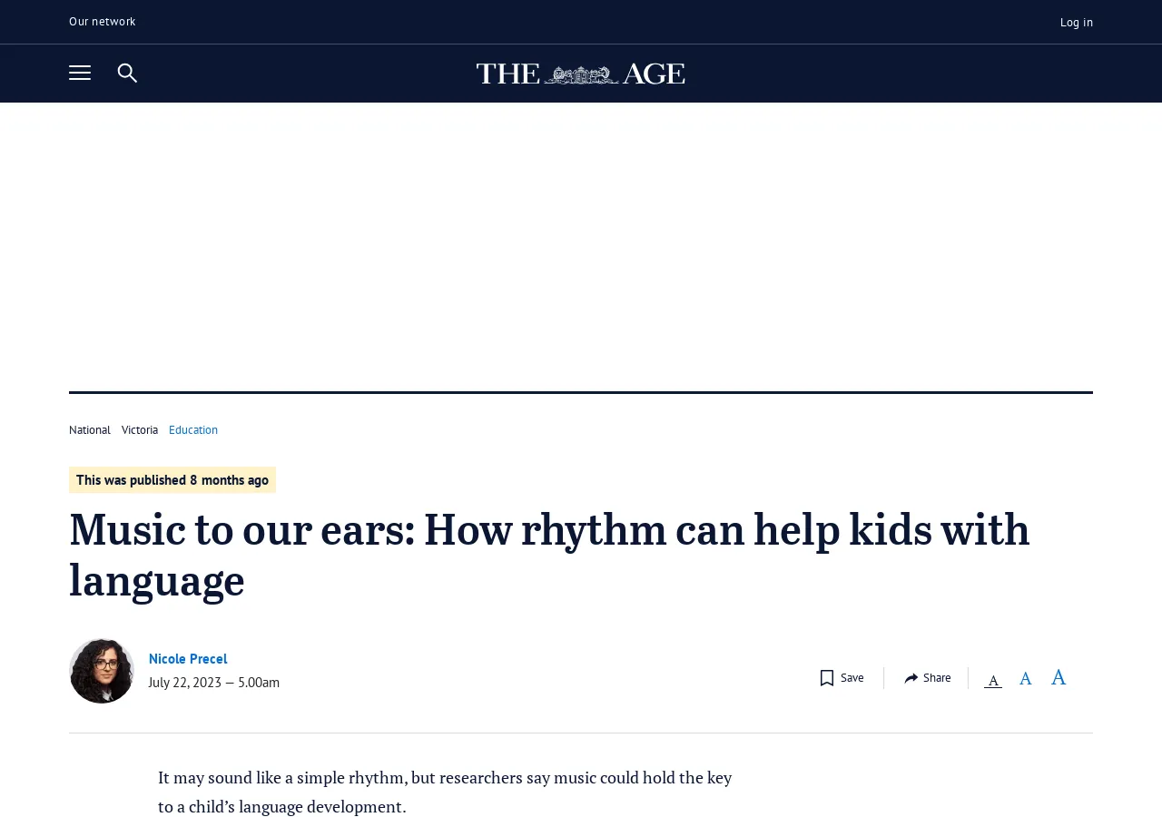Viewport: 1162px width, 817px height.
Task: Toggle article bookmark via Save control
Action: (840, 676)
